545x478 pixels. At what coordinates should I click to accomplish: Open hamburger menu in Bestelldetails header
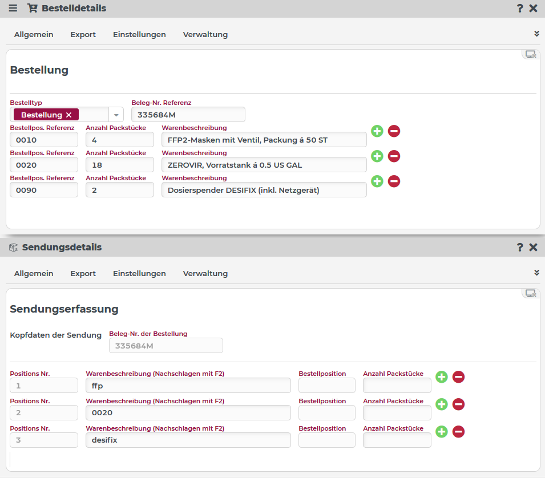point(13,9)
